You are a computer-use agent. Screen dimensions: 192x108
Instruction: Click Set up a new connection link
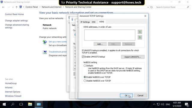coord(58,42)
